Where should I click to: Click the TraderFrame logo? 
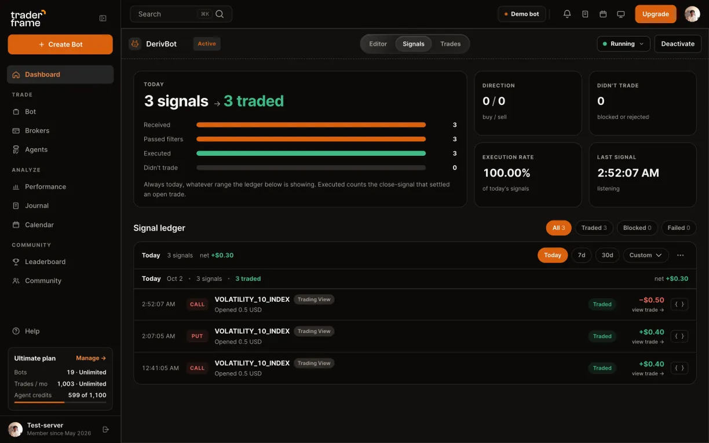click(x=28, y=18)
